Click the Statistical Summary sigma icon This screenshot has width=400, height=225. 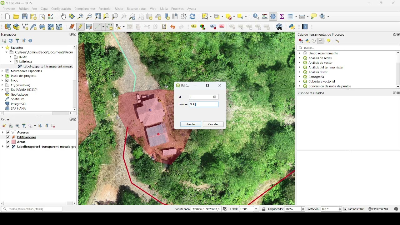(282, 17)
